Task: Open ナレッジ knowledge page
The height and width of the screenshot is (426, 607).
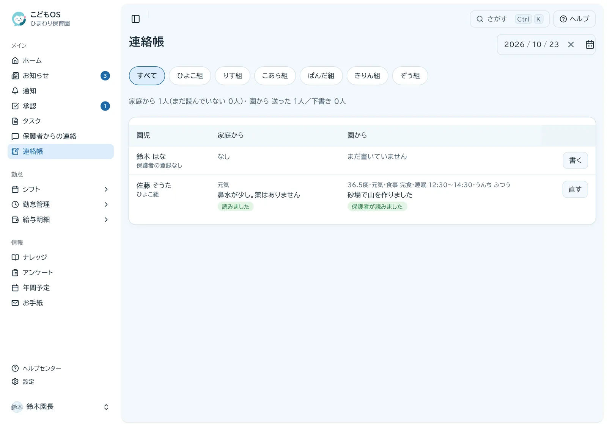Action: (61, 257)
